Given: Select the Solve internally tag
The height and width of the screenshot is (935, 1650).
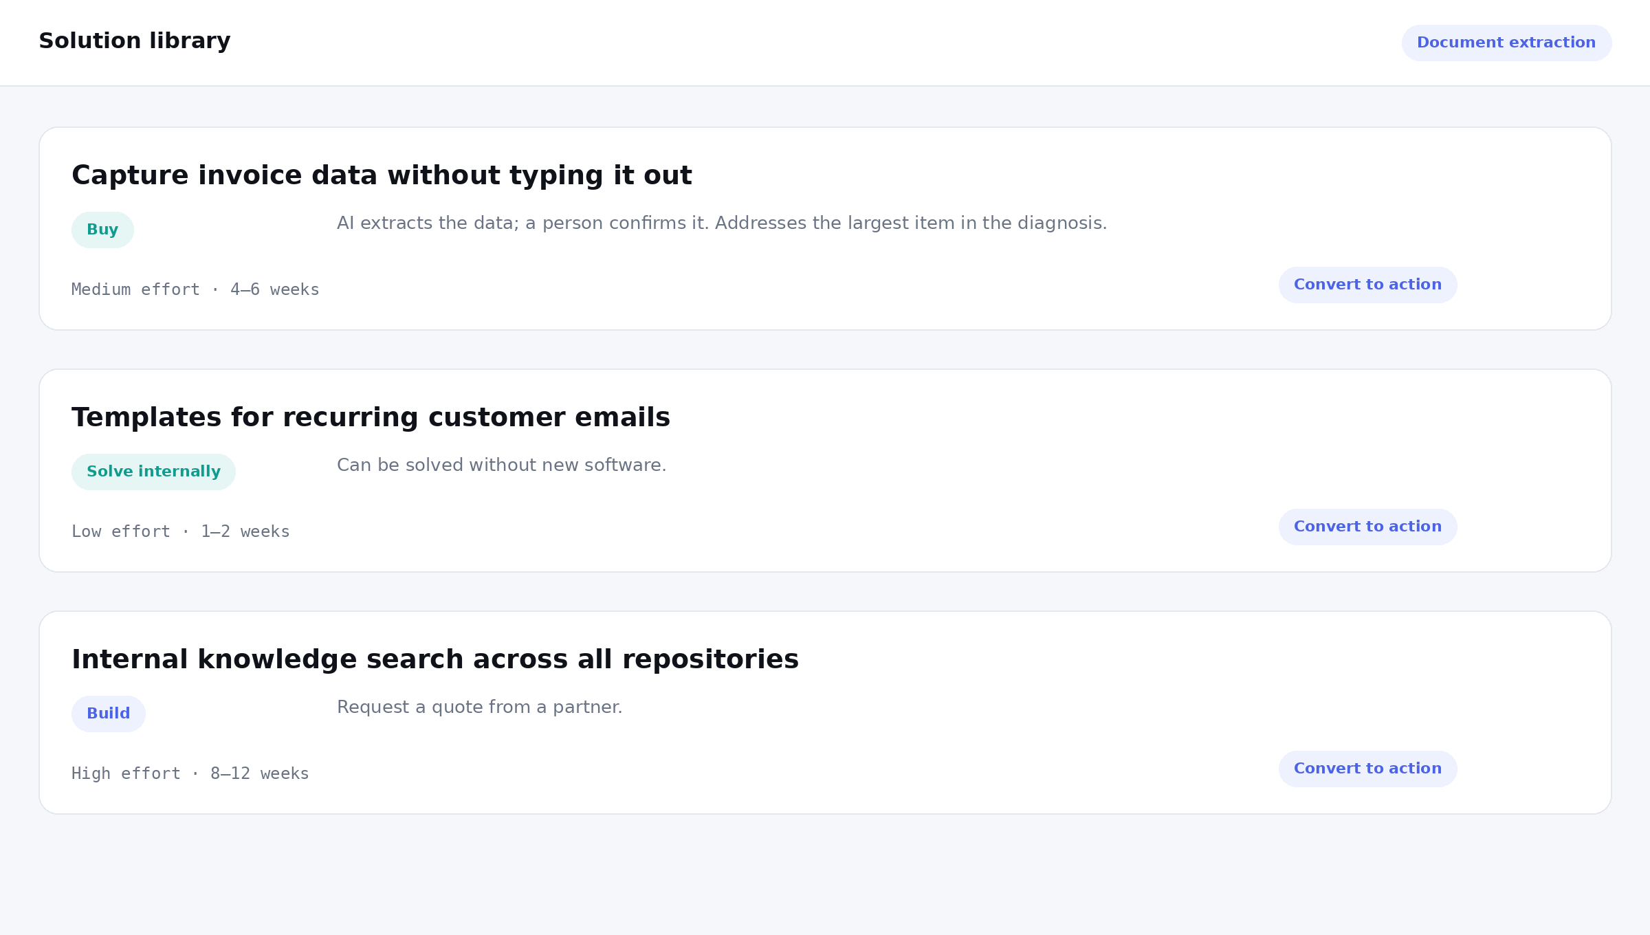Looking at the screenshot, I should (x=153, y=472).
